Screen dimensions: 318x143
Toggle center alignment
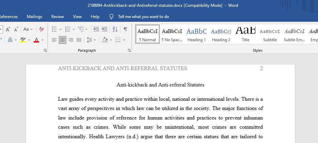[x=63, y=40]
